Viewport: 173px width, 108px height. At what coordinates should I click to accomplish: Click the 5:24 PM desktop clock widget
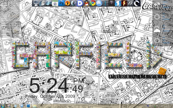click(x=57, y=86)
